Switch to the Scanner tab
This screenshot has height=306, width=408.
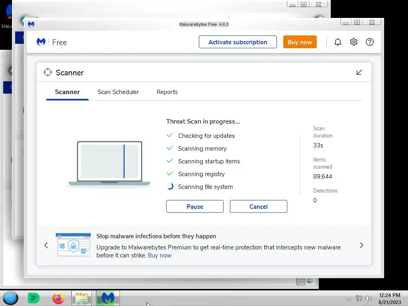[x=67, y=92]
